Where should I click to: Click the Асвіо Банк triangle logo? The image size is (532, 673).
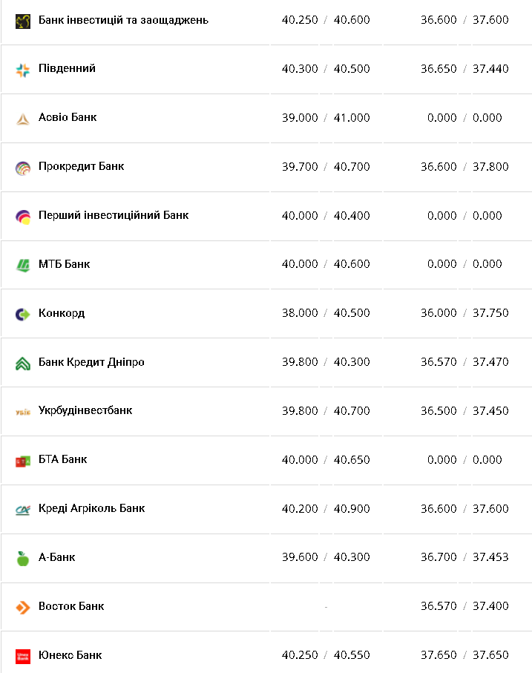[23, 119]
